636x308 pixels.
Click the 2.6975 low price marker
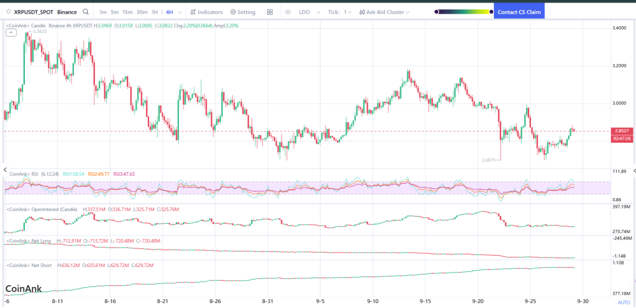coord(492,160)
